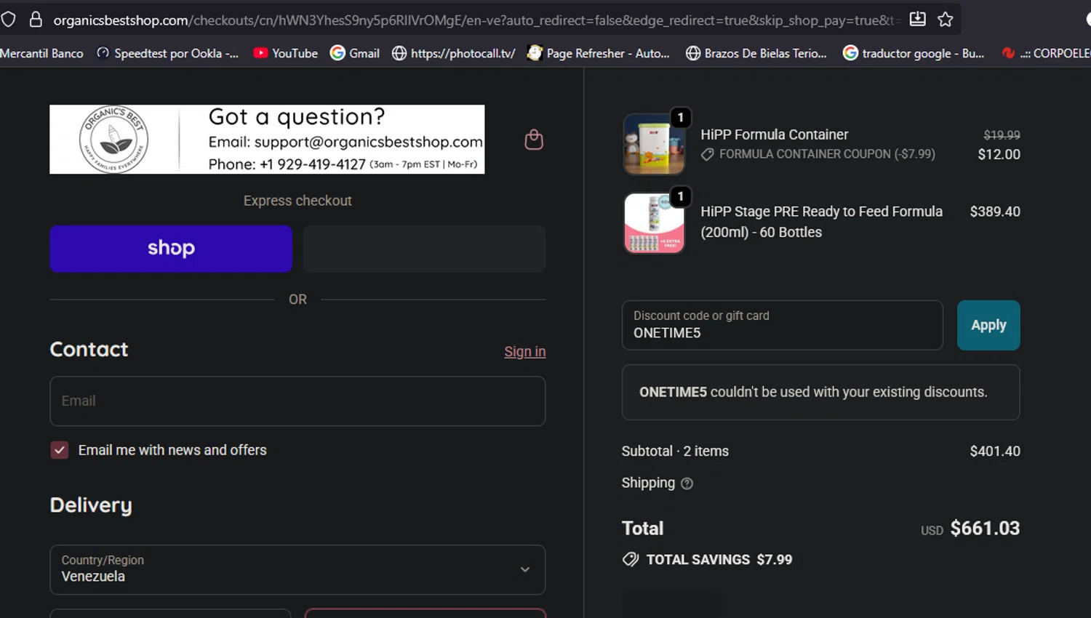Screen dimensions: 1091x618
Task: Click the padlock site security icon
Action: coord(36,20)
